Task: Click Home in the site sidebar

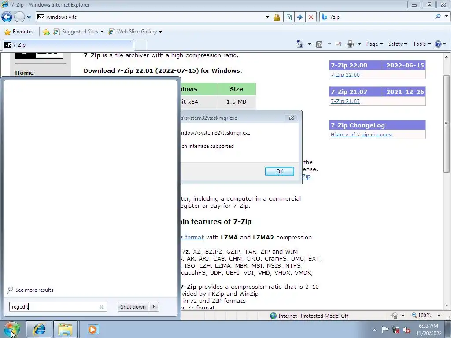Action: (x=25, y=73)
